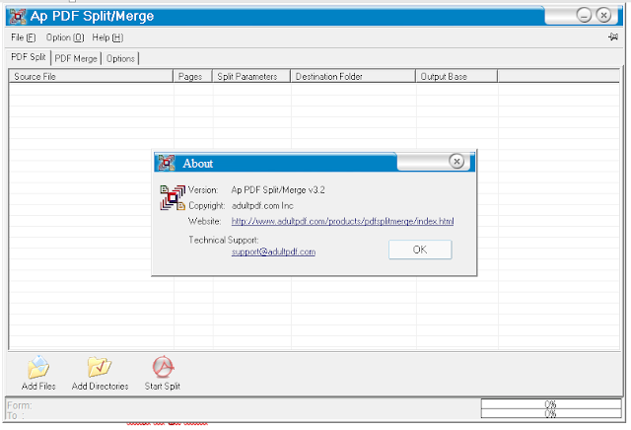Click the upper progress bar showing 0%
This screenshot has width=631, height=430.
click(551, 403)
